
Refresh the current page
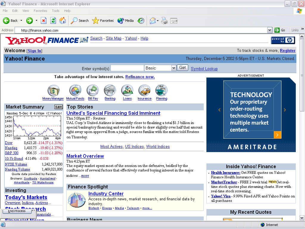tap(53, 21)
